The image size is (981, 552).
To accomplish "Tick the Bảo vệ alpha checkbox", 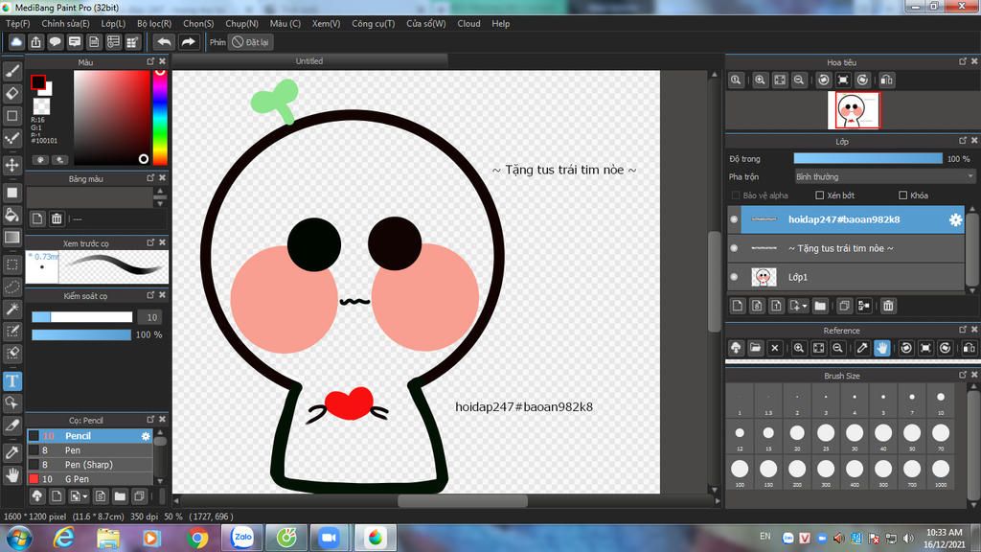I will (x=736, y=195).
